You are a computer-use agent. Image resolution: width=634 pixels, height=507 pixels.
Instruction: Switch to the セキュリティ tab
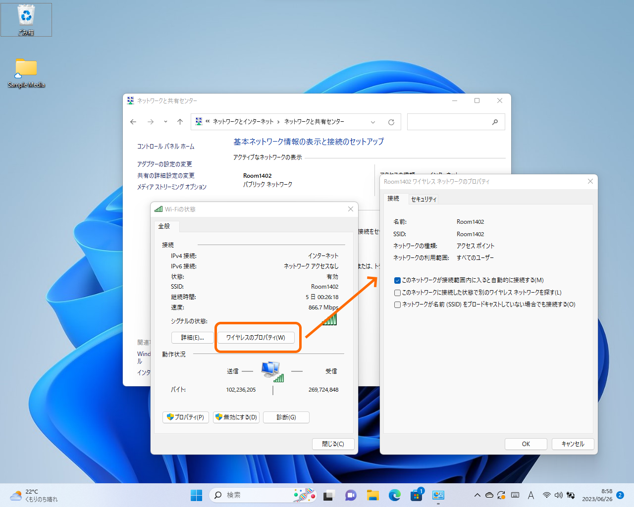tap(423, 199)
